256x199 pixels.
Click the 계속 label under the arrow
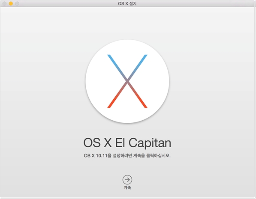[x=127, y=187]
